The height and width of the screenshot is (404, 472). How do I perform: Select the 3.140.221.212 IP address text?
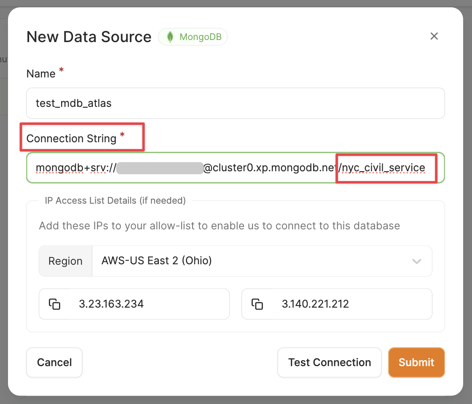[315, 304]
